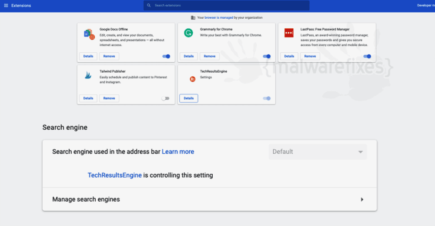435x226 pixels.
Task: Focus the Search extensions field
Action: (x=226, y=6)
